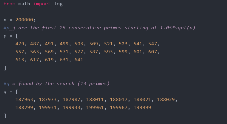Click the number 613 in the third row
This screenshot has width=227, height=124.
pyautogui.click(x=20, y=60)
